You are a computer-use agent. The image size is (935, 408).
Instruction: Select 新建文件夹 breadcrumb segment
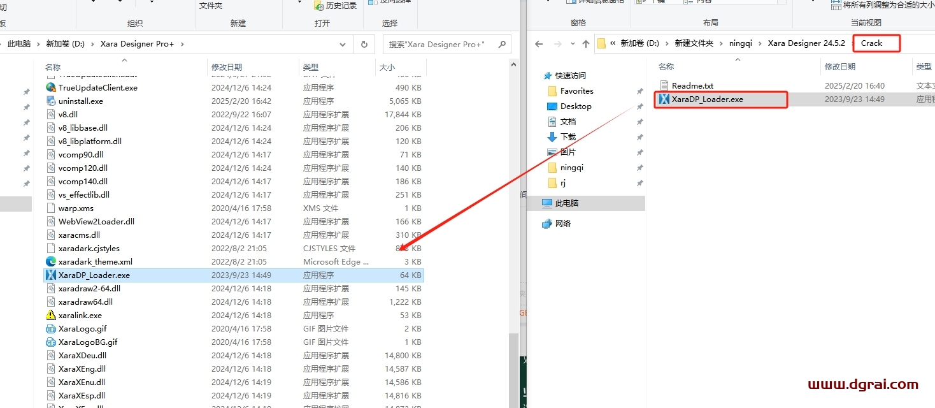click(694, 43)
